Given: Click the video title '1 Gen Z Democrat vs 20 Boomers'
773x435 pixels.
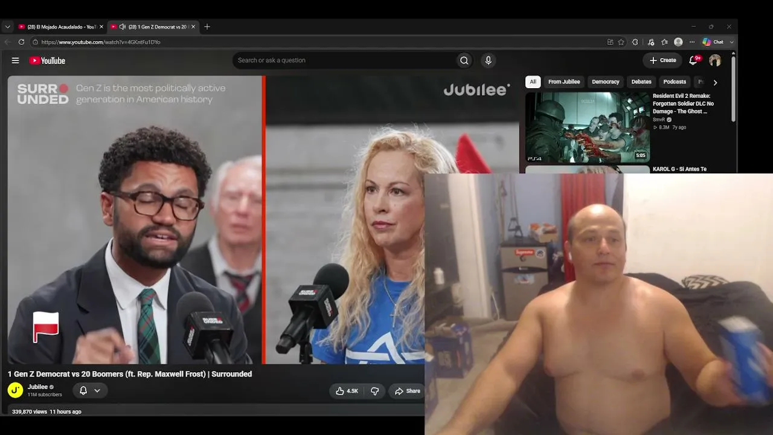Looking at the screenshot, I should click(x=130, y=374).
